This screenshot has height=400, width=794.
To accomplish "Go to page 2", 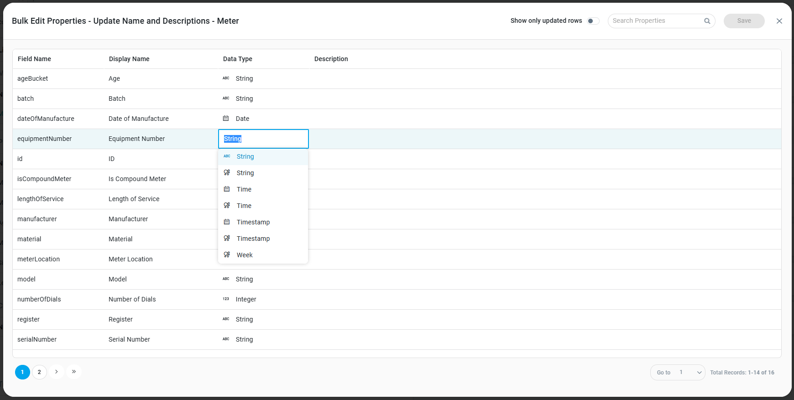I will [39, 372].
